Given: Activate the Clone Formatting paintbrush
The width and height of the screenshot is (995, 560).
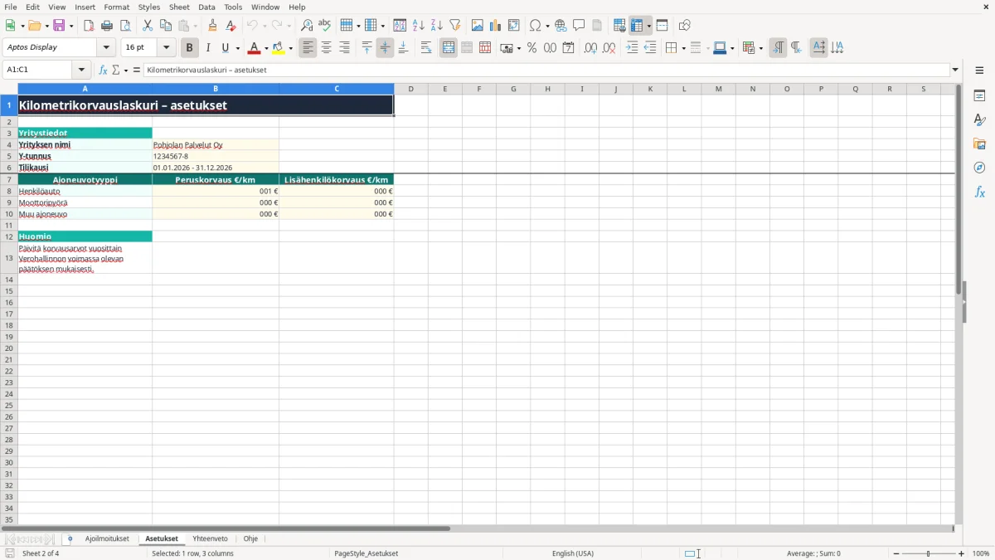Looking at the screenshot, I should coord(212,26).
